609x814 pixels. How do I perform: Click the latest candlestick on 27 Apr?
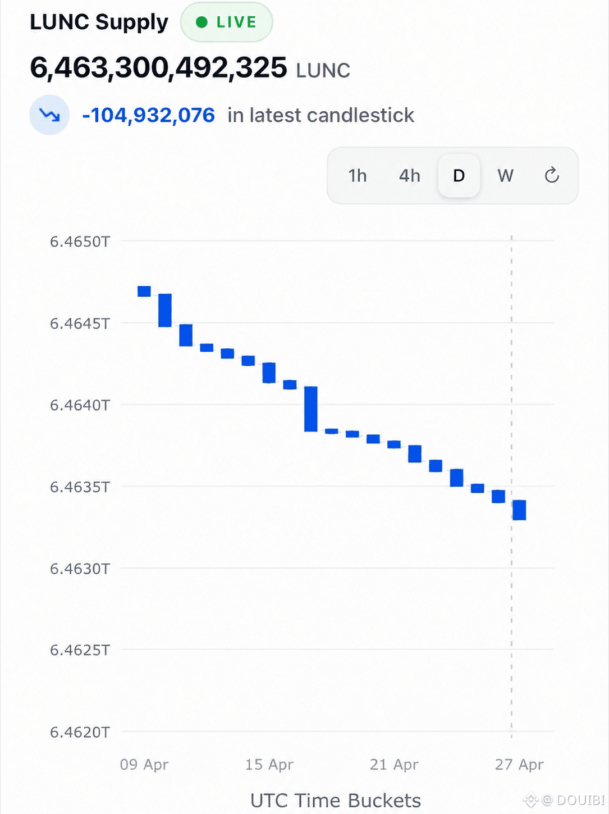pos(519,510)
